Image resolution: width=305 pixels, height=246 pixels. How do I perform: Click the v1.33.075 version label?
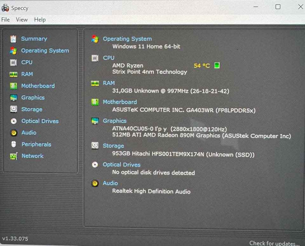pyautogui.click(x=15, y=239)
